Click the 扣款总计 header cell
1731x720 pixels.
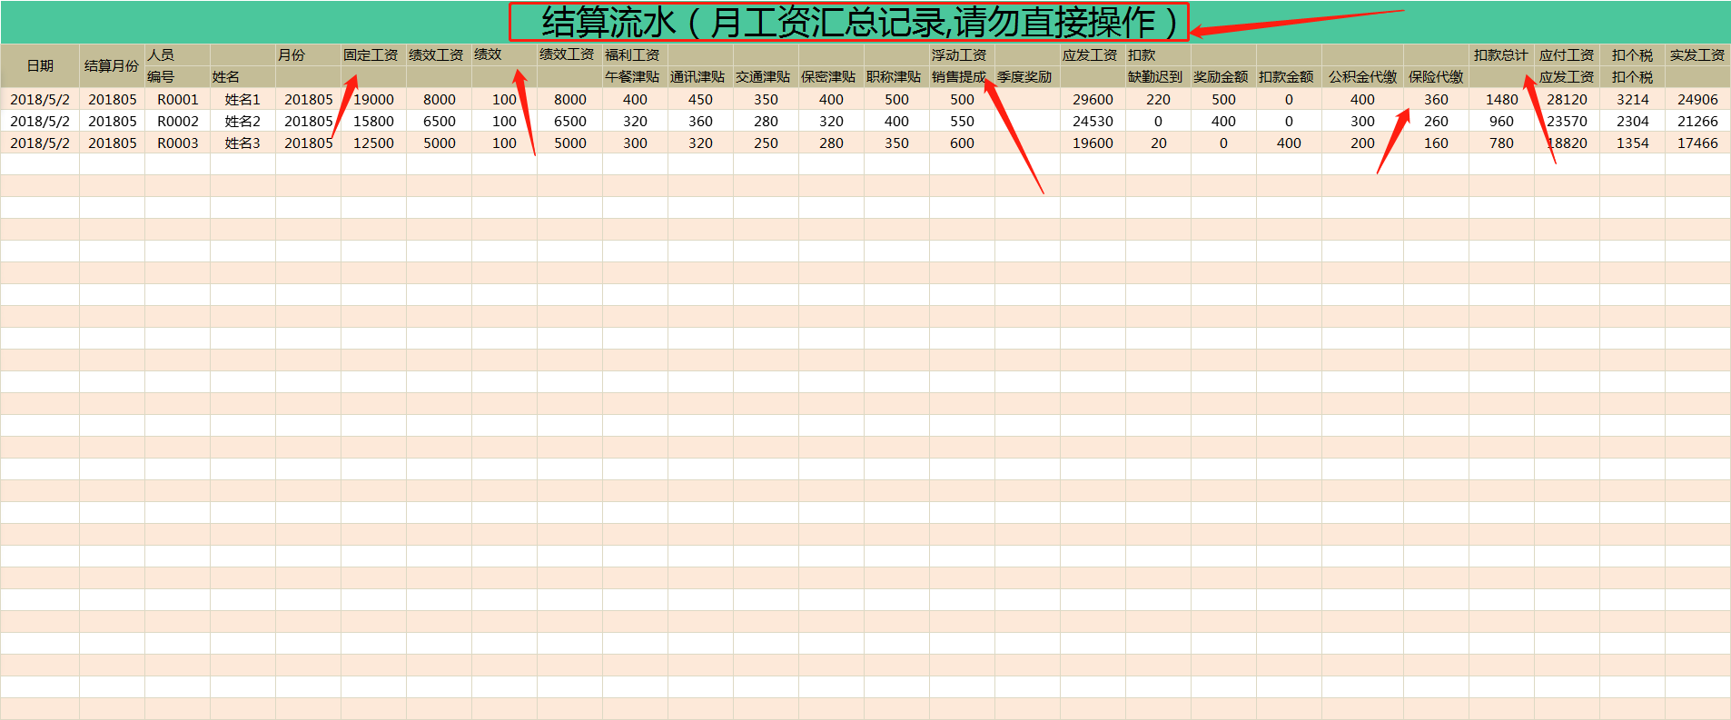[1501, 55]
